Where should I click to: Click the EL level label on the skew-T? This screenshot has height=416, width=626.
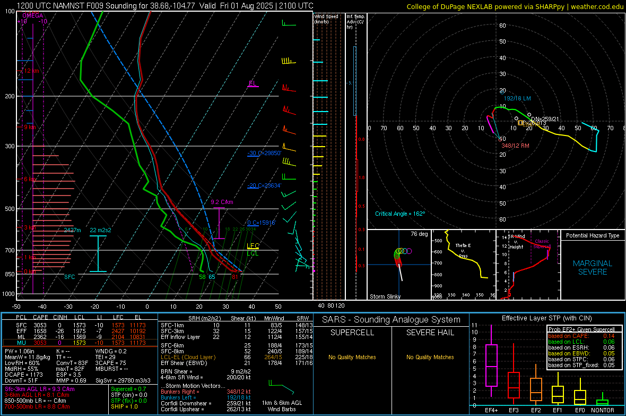click(x=253, y=83)
